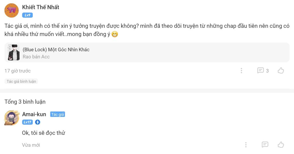Open Amai-kun's profile avatar
Image resolution: width=294 pixels, height=154 pixels.
pos(12,118)
